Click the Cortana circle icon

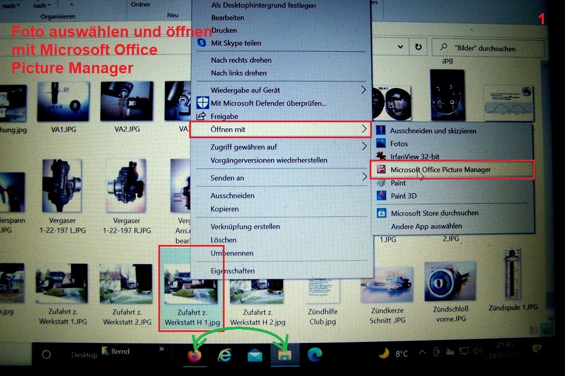tap(46, 355)
